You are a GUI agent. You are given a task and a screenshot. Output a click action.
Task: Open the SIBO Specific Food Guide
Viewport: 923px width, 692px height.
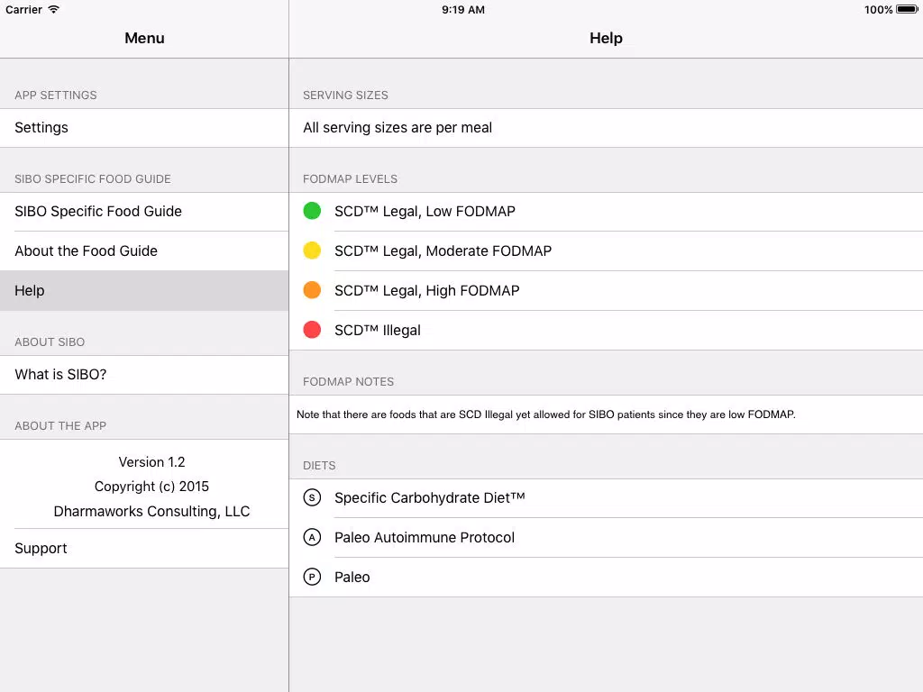[144, 211]
